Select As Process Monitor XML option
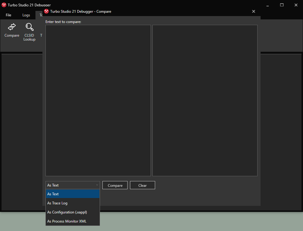The width and height of the screenshot is (303, 231). point(72,221)
